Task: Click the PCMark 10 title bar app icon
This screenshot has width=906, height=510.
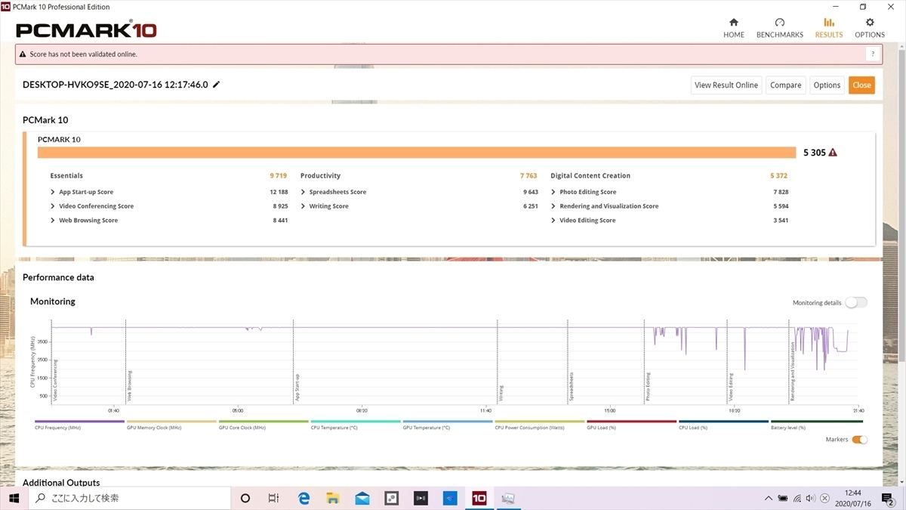Action: [x=6, y=6]
